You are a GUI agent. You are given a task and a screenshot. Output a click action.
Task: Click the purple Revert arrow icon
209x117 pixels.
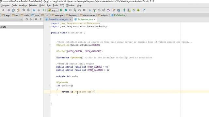[108, 10]
